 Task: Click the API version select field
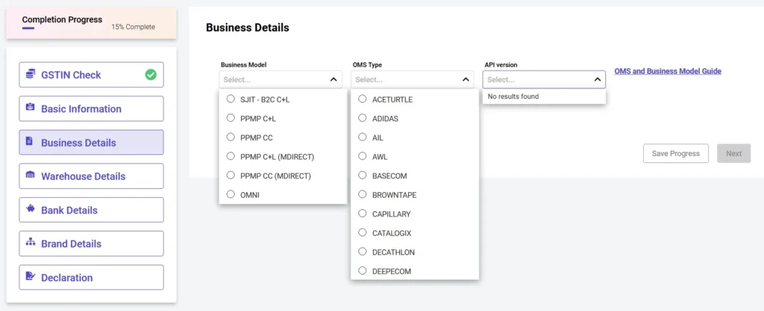544,79
